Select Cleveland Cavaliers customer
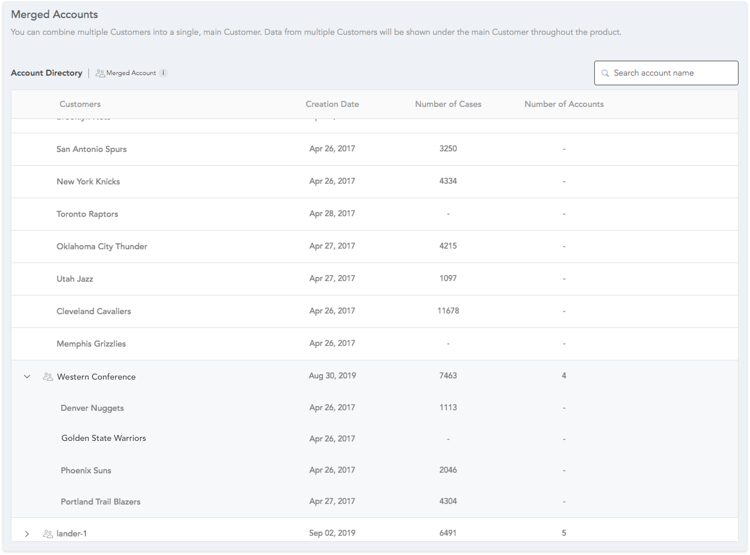 [94, 311]
